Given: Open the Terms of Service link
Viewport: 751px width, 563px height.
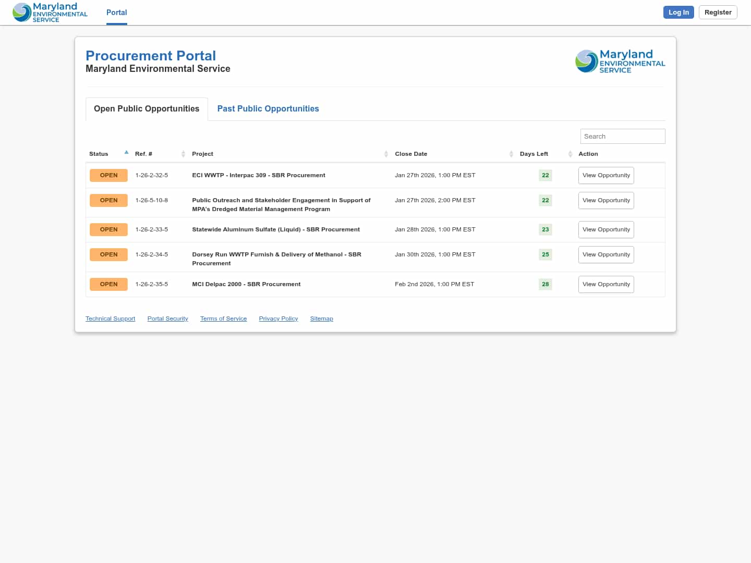Looking at the screenshot, I should coord(223,318).
